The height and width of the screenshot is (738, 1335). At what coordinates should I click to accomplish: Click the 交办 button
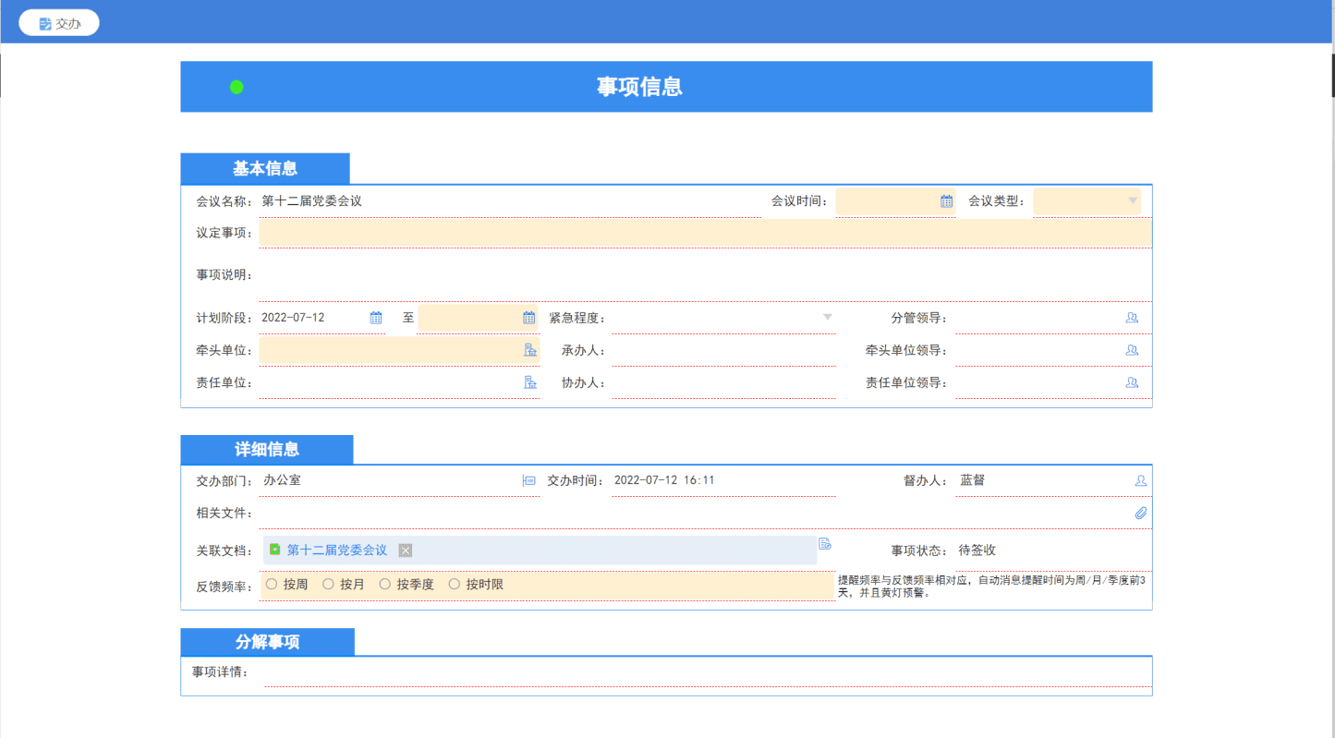coord(59,23)
